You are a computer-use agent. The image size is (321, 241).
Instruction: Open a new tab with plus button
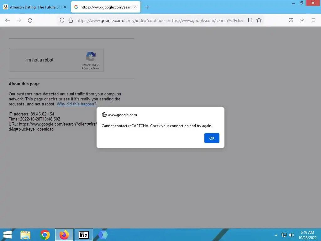[147, 7]
